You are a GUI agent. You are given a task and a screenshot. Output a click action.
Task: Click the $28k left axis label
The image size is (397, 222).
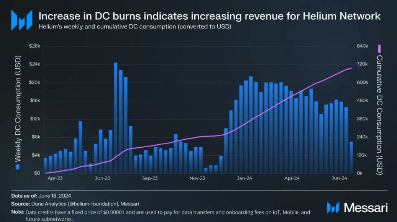tap(35, 46)
